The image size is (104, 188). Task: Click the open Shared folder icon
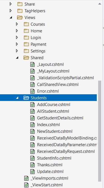point(26,58)
